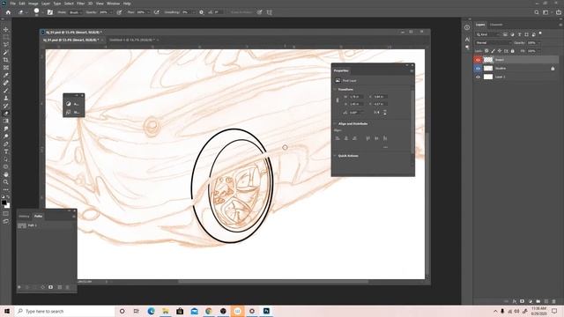The image size is (564, 317).
Task: Select the Healing Brush tool
Action: pos(6,83)
